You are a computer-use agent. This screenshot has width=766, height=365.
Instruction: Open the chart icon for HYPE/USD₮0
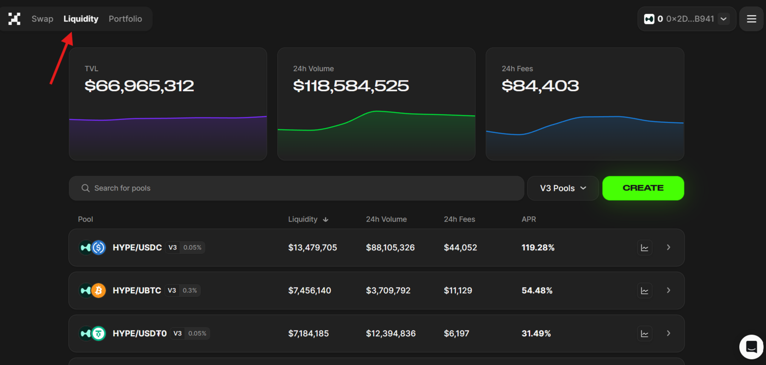[x=645, y=333]
